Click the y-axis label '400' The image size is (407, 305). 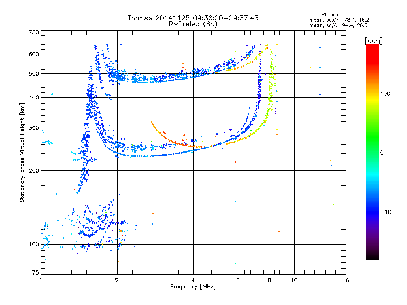[x=34, y=97]
